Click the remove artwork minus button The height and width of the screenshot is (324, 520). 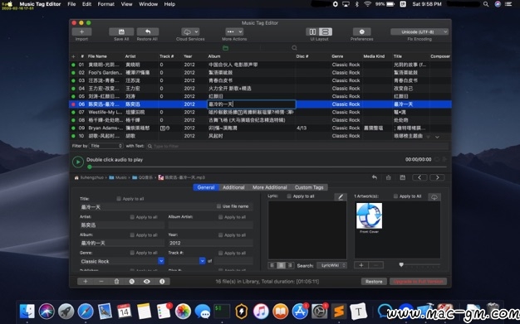click(376, 265)
